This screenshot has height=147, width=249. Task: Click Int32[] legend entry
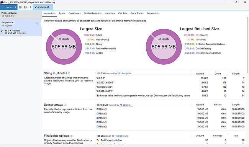tap(99, 53)
